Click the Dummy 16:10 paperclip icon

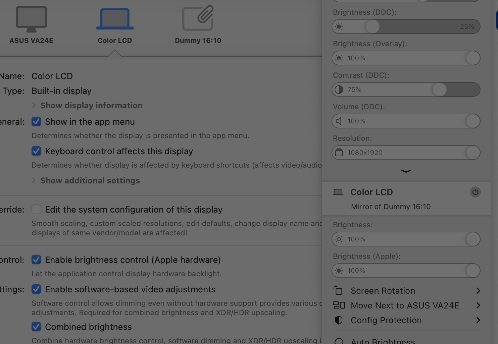pos(198,18)
